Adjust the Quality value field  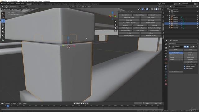(176, 59)
